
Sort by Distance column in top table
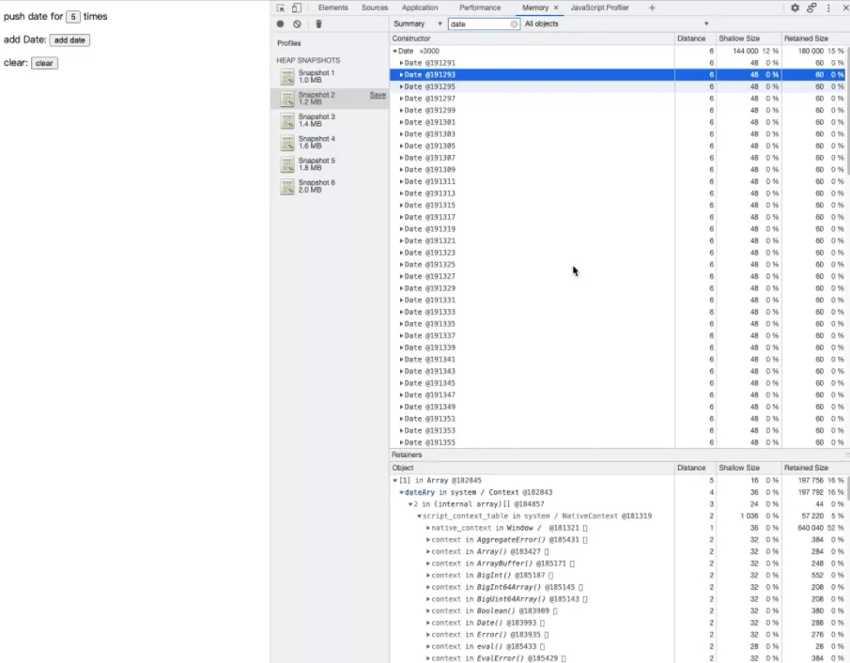[x=695, y=39]
